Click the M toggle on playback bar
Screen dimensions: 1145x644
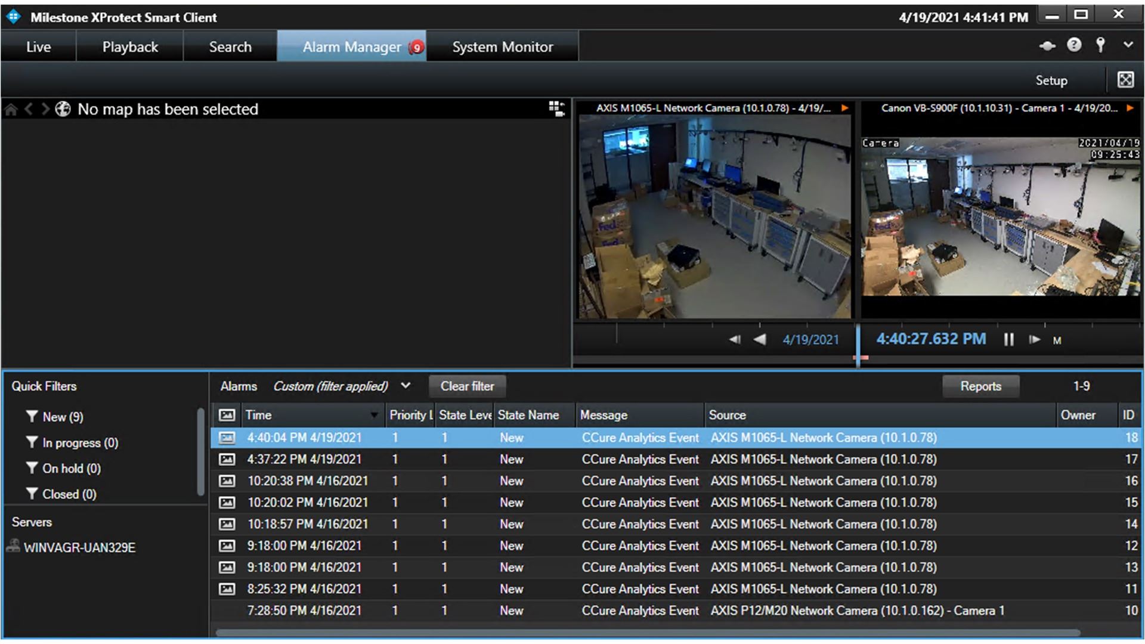coord(1057,340)
